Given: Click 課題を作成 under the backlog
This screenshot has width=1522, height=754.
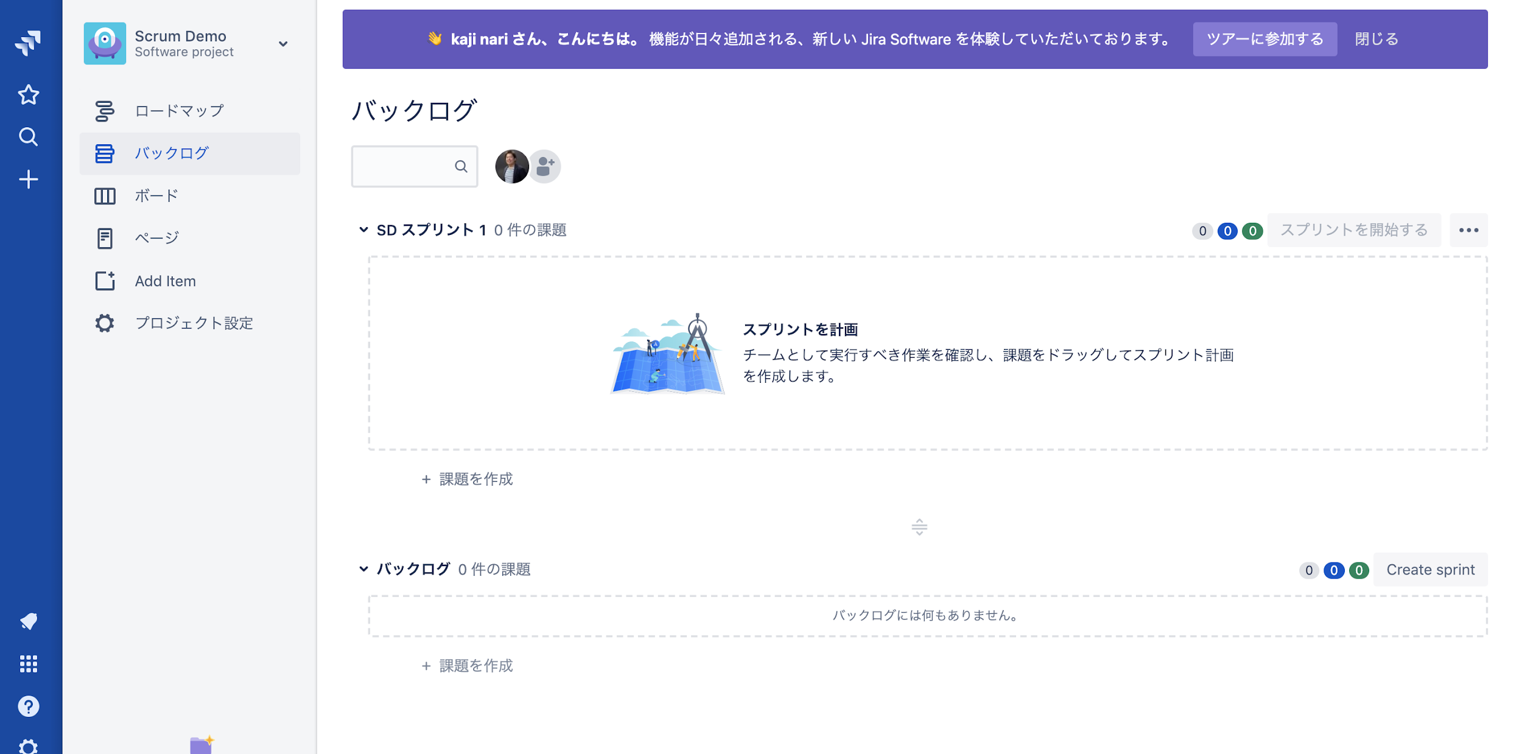Looking at the screenshot, I should click(x=468, y=666).
